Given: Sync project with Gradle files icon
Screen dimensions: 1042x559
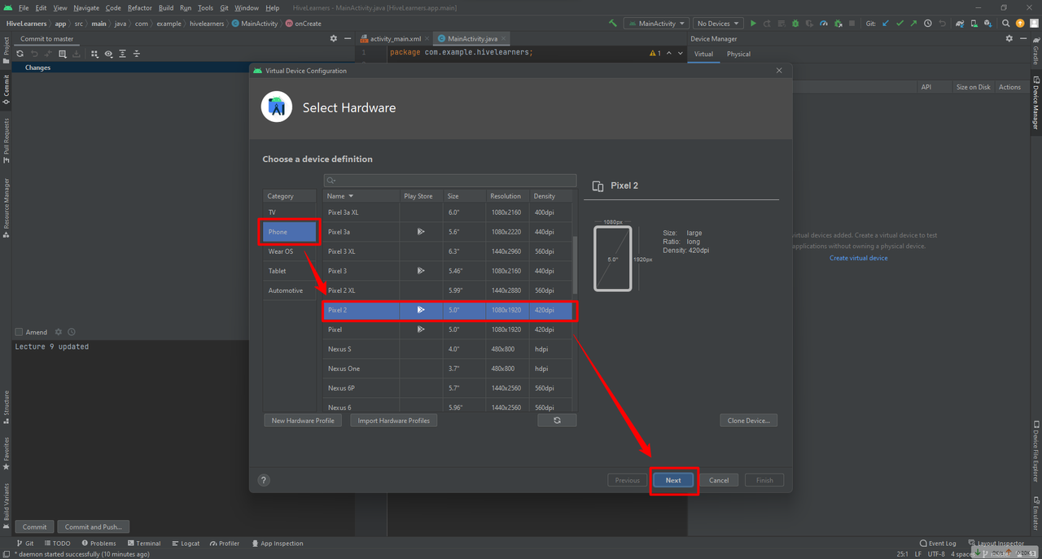Looking at the screenshot, I should tap(961, 24).
